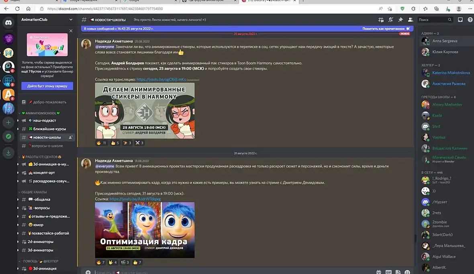Open the Inbox icon
474x274 pixels.
pyautogui.click(x=460, y=20)
